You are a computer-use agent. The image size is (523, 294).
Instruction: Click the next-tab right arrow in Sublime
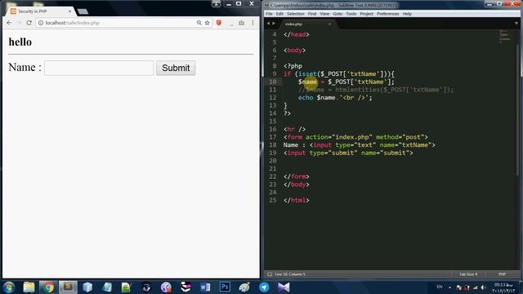click(274, 24)
